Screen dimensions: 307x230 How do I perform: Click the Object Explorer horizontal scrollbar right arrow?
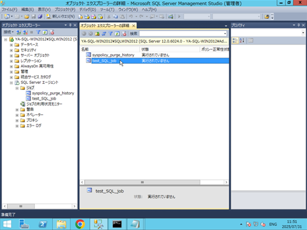[74, 206]
